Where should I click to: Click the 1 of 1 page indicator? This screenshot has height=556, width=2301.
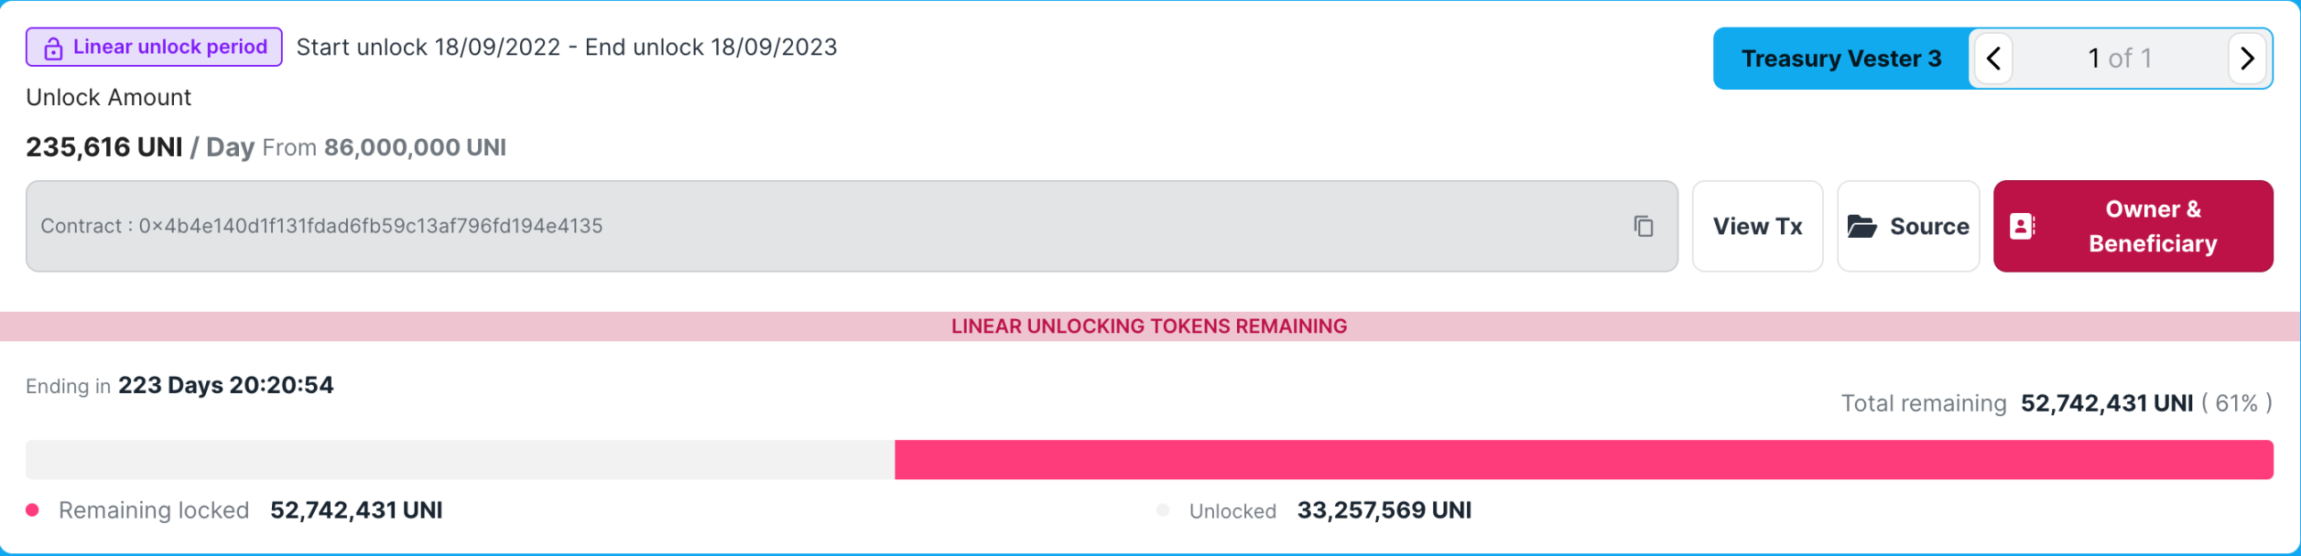(x=2120, y=59)
